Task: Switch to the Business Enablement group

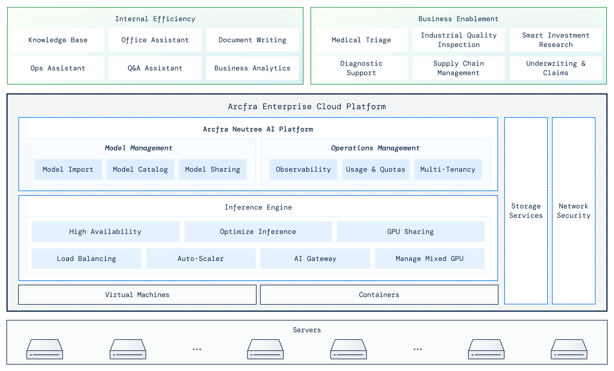Action: click(x=458, y=18)
